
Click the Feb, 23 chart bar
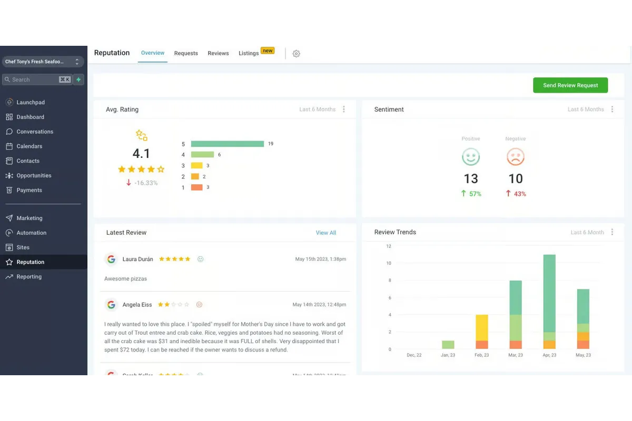(482, 332)
